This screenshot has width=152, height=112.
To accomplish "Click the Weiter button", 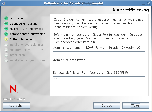I will click(x=136, y=105).
